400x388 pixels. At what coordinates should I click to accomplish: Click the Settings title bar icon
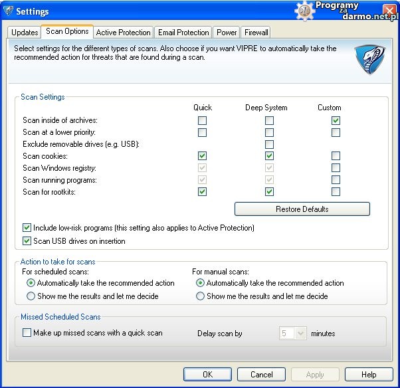(x=8, y=11)
